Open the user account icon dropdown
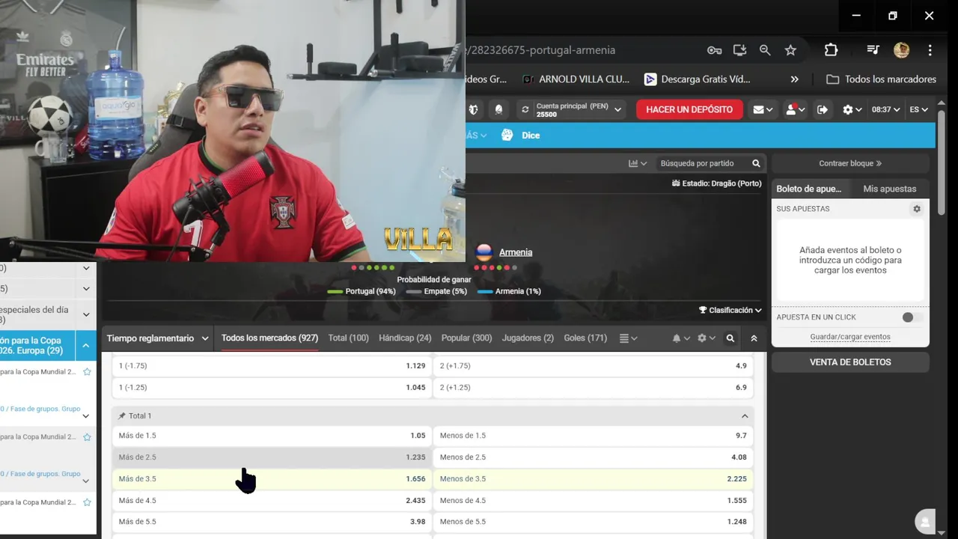The width and height of the screenshot is (958, 539). coord(794,109)
